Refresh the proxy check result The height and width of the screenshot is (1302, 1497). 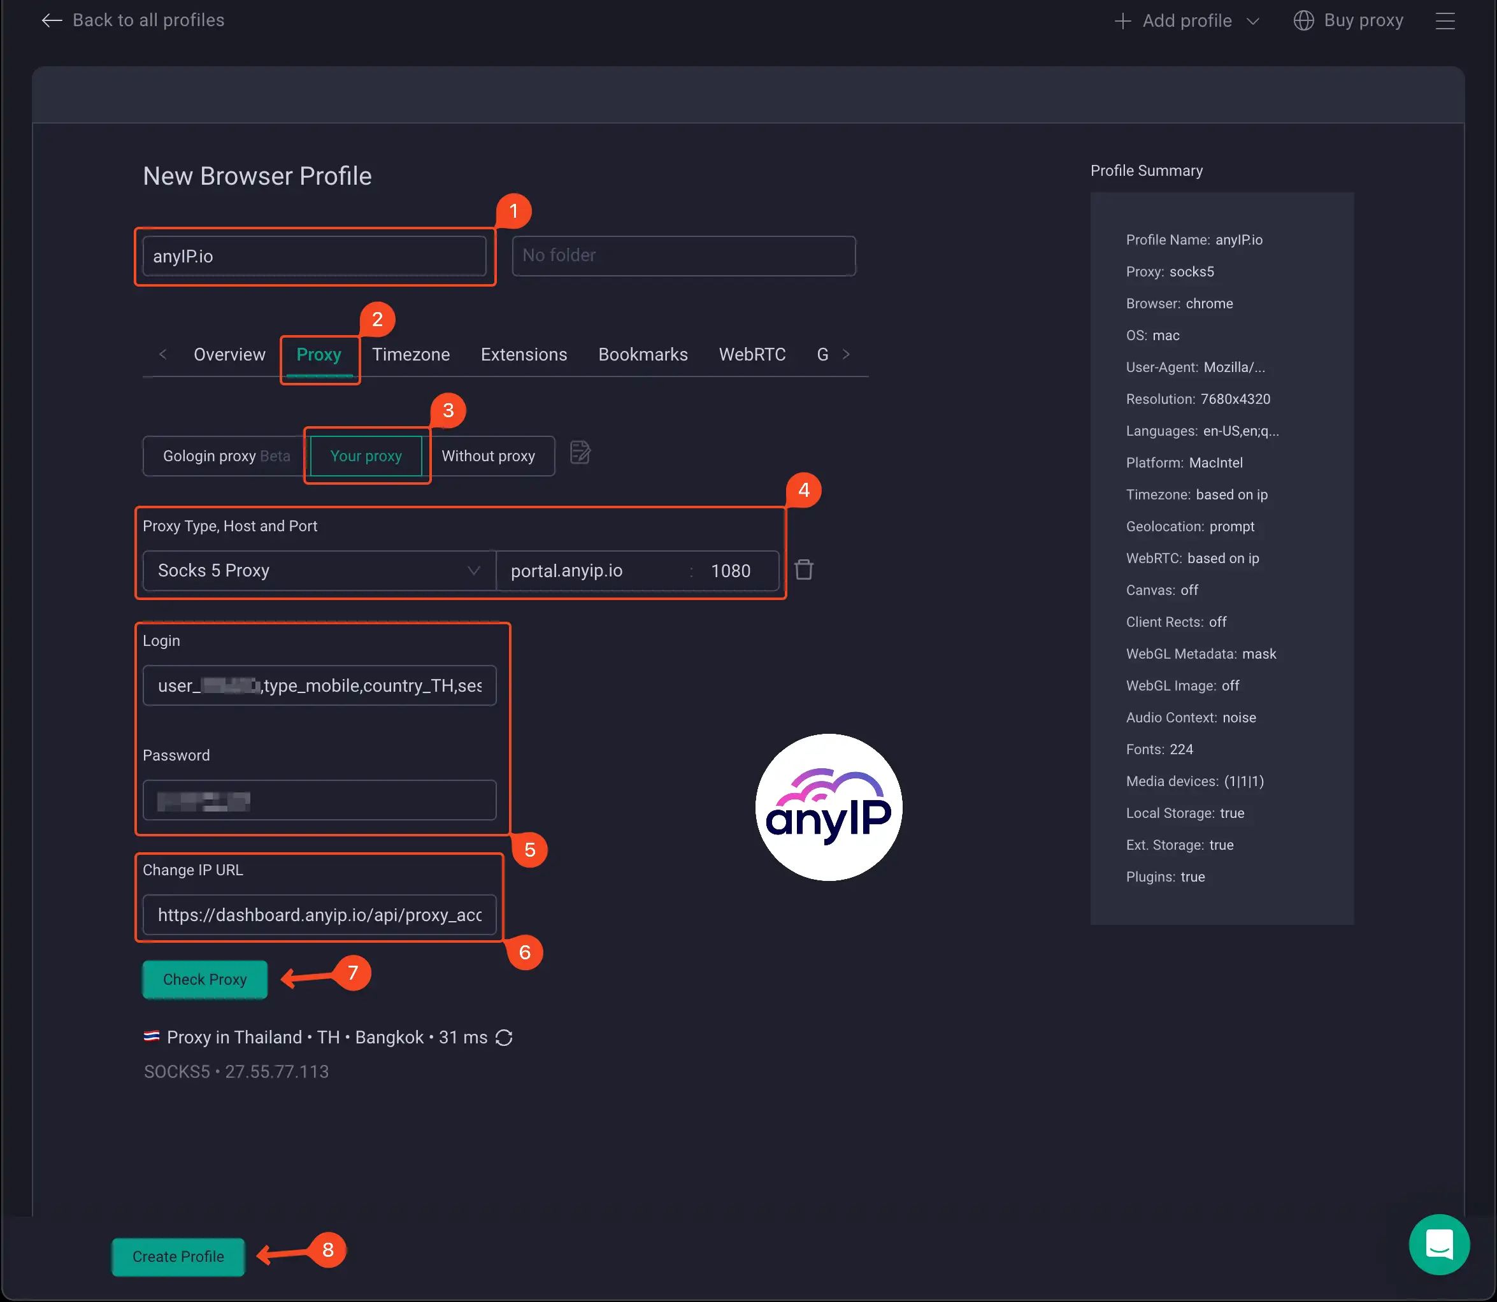tap(505, 1038)
